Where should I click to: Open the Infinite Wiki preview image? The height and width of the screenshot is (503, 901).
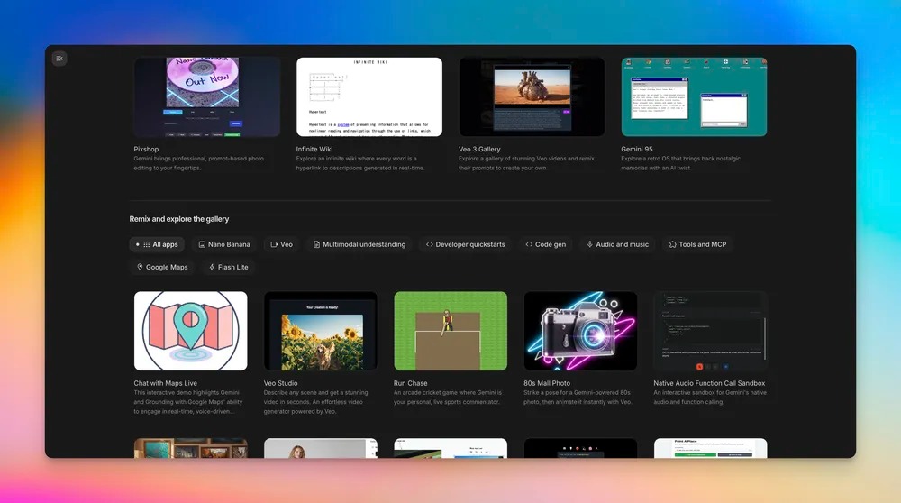click(x=369, y=96)
